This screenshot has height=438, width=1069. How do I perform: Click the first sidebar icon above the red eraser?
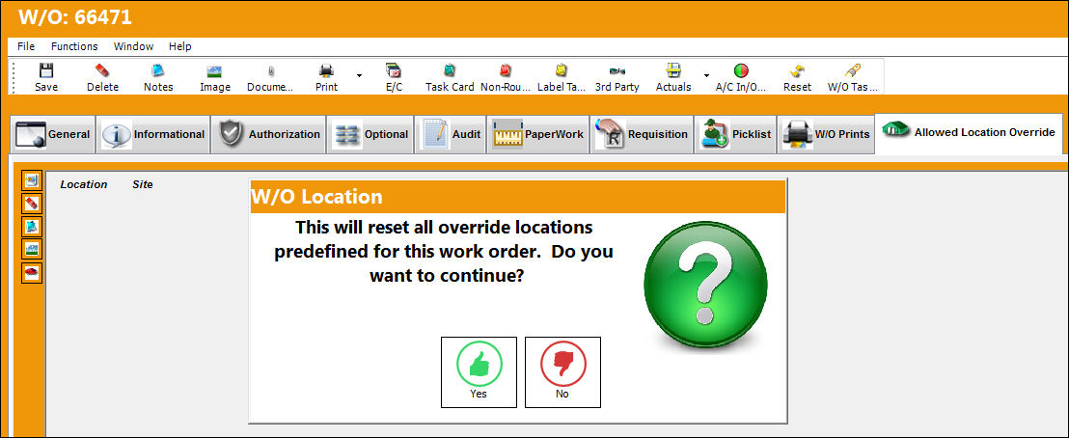coord(32,180)
